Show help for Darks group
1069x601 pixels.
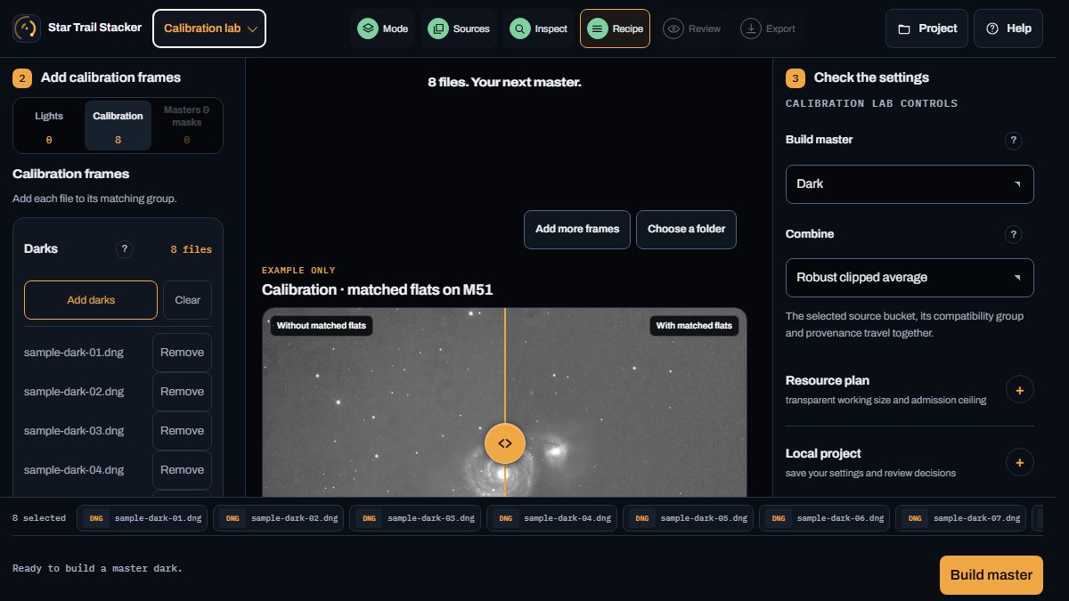click(125, 249)
